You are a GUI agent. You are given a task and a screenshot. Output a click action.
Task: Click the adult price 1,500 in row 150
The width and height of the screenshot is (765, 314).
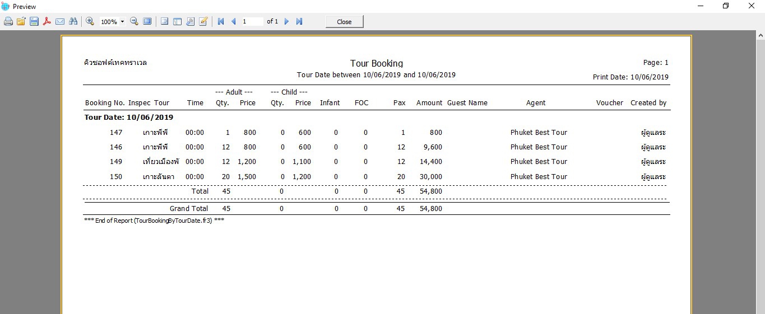click(x=247, y=177)
